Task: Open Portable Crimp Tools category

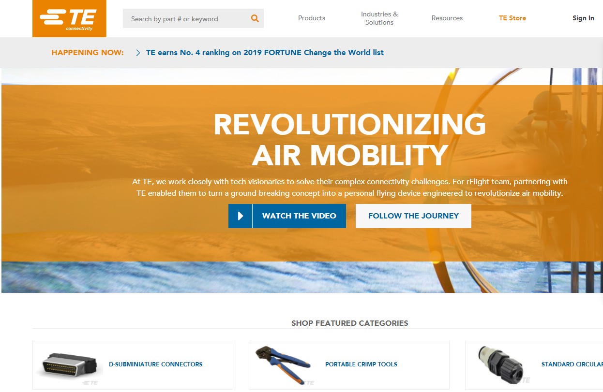Action: pos(361,364)
